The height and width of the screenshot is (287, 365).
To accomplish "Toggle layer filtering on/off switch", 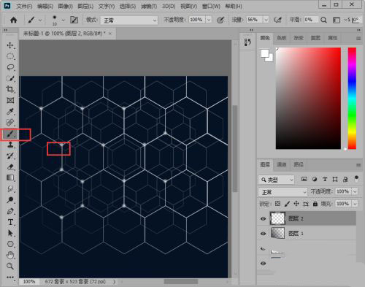I will 356,178.
